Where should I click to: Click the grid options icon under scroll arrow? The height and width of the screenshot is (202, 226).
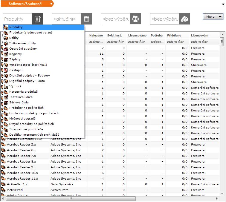222,42
